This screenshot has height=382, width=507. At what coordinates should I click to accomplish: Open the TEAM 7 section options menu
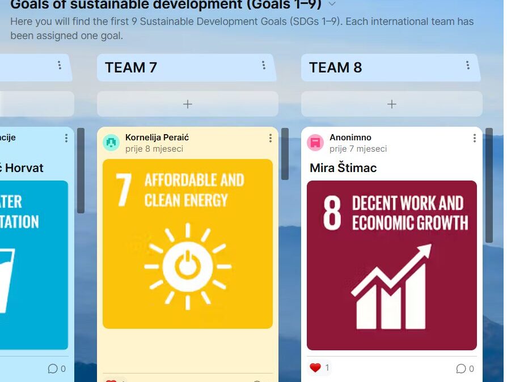264,66
